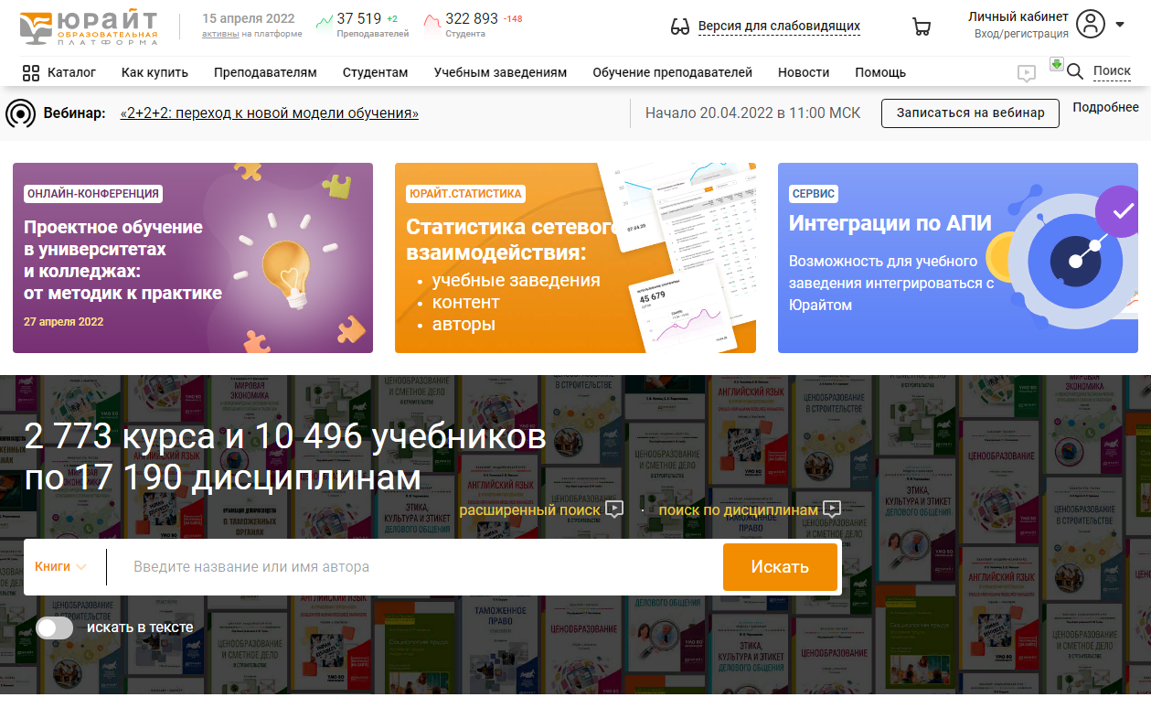Click the активны link under the date

tap(220, 35)
